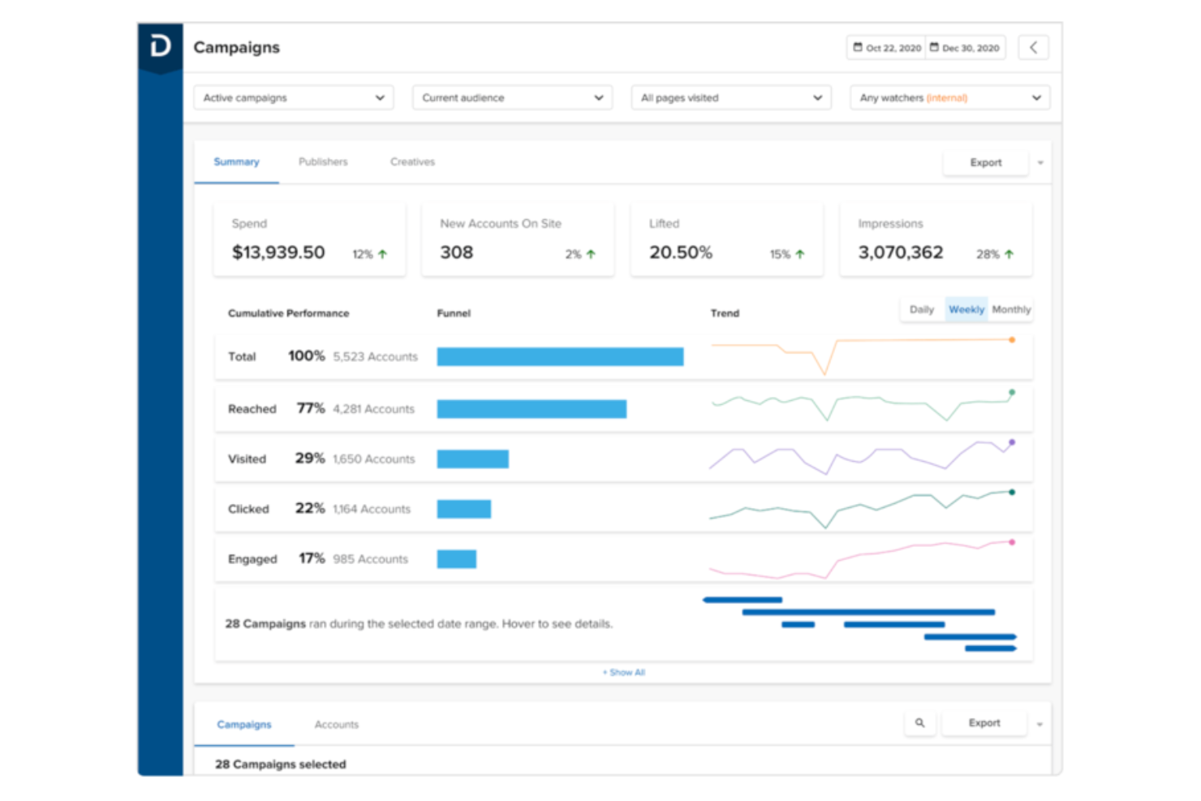This screenshot has width=1201, height=801.
Task: Click the Spend $13,939.50 card
Action: coord(309,240)
